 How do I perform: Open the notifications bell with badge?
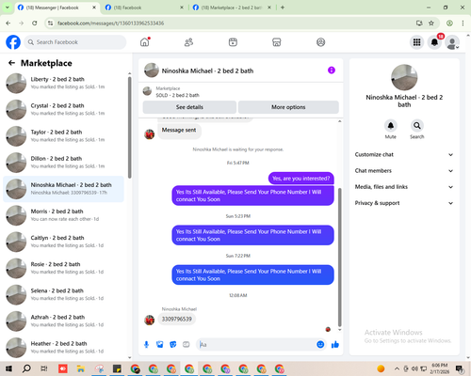click(434, 42)
